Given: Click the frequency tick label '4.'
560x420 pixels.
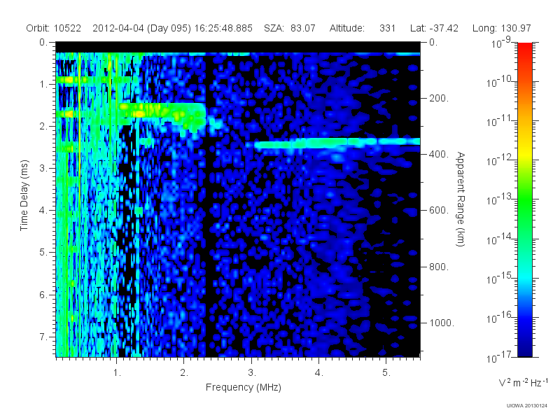Looking at the screenshot, I should pos(319,373).
